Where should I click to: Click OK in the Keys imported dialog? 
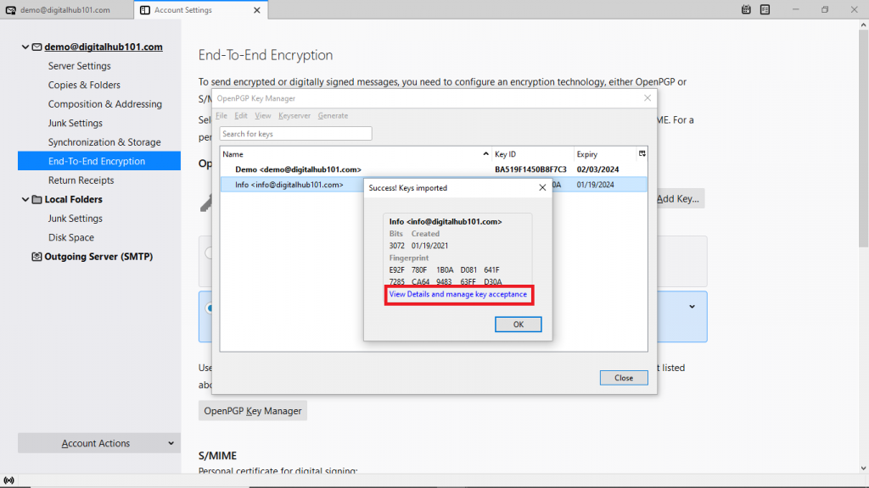[519, 324]
